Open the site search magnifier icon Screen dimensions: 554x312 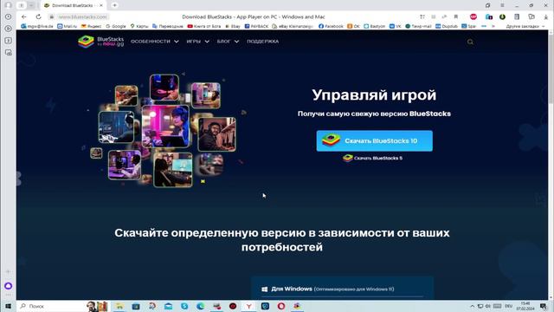[x=470, y=42]
